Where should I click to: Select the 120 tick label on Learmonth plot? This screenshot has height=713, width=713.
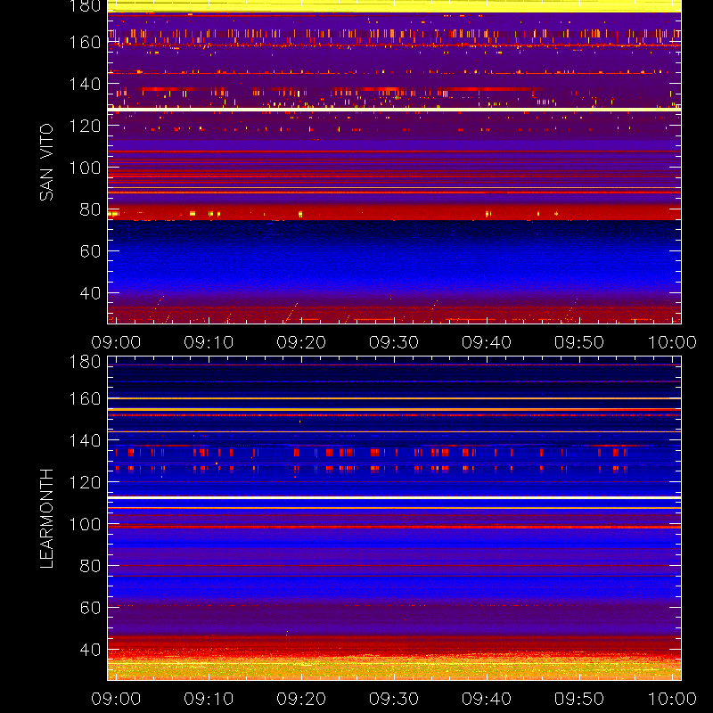pos(85,482)
